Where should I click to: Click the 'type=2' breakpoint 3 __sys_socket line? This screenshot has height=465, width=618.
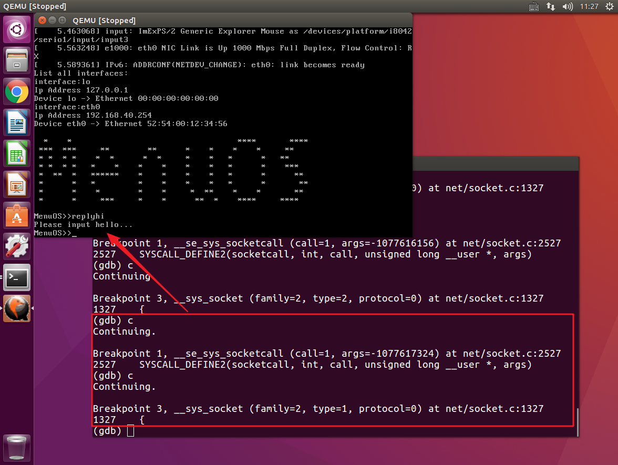(x=318, y=298)
